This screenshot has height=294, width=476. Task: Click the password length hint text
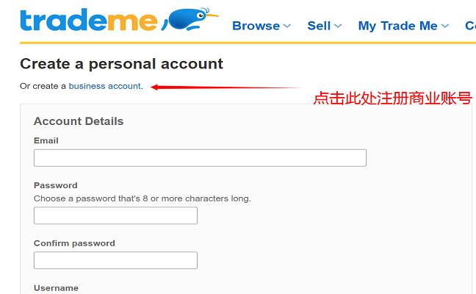142,198
